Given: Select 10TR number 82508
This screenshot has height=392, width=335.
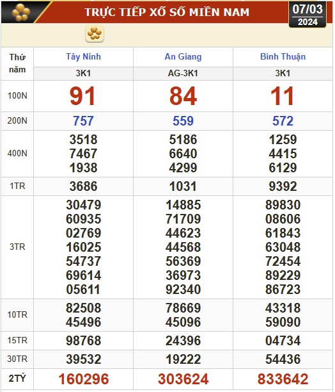Looking at the screenshot, I should (83, 308).
